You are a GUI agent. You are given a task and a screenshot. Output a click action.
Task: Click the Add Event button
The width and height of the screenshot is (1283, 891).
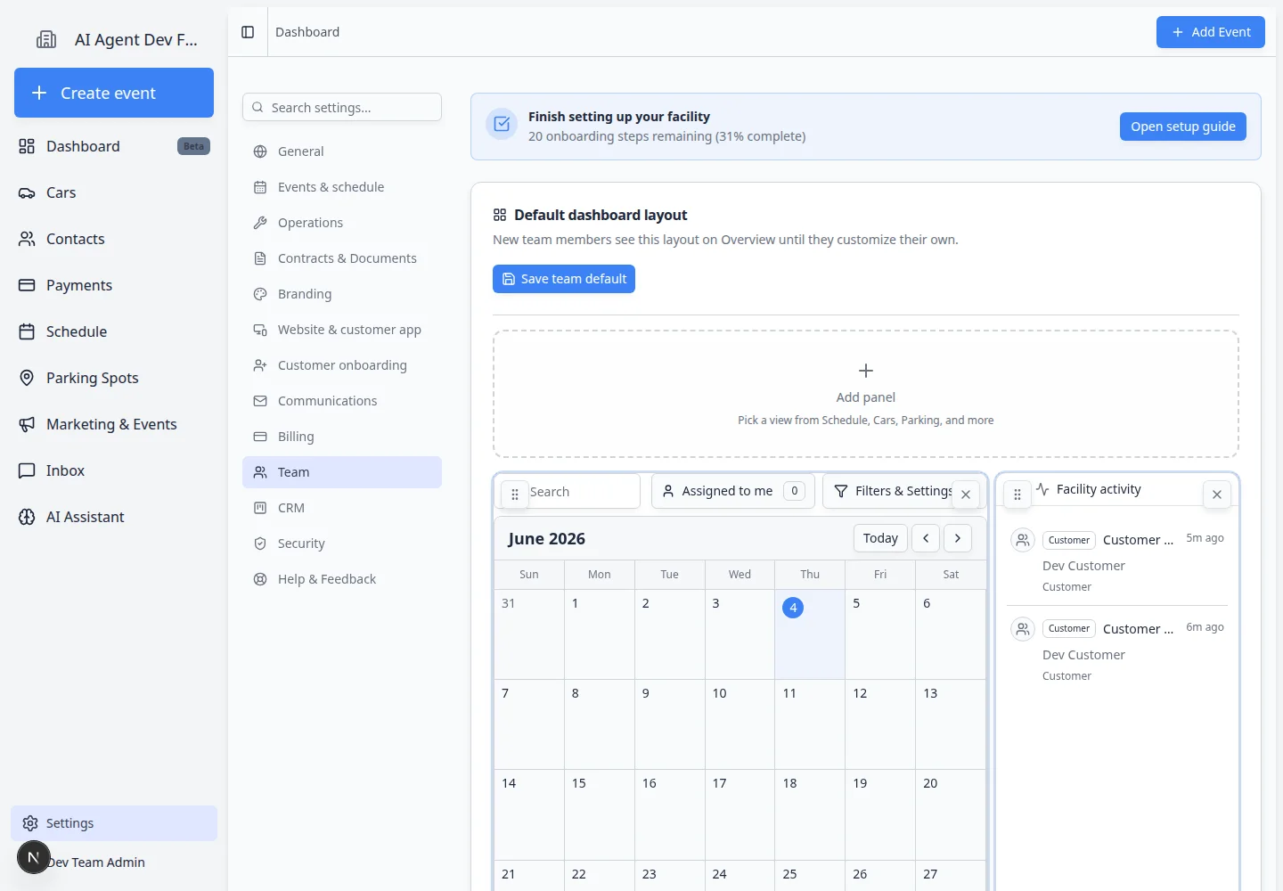[1211, 32]
